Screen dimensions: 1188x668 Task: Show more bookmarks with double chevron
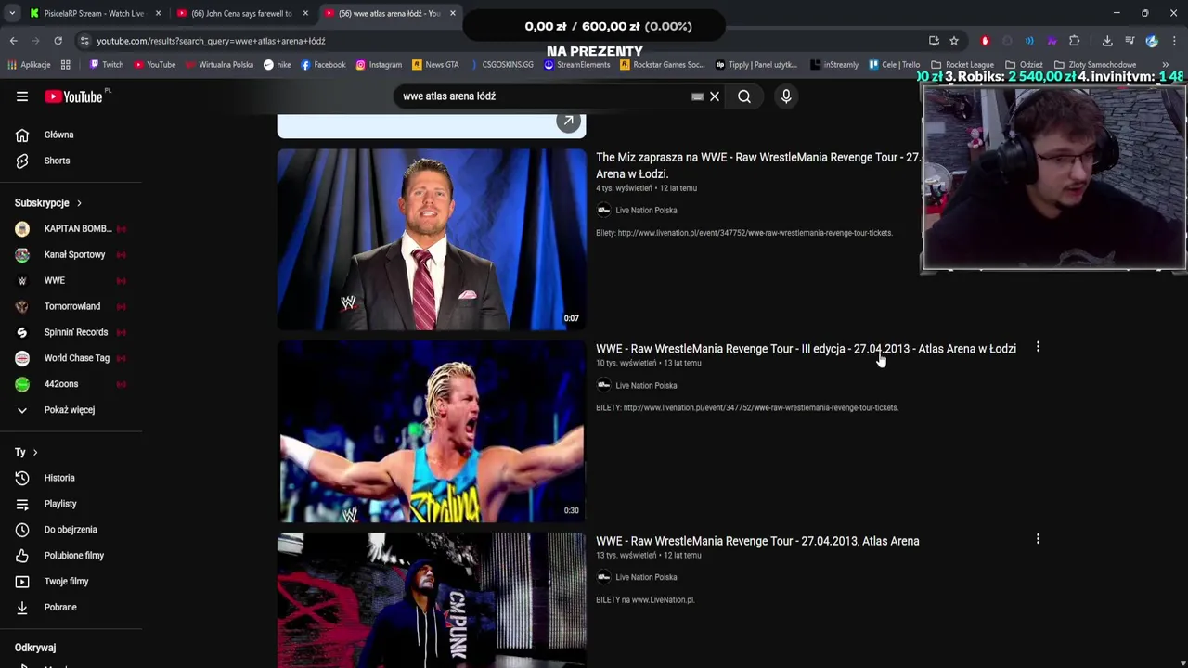point(1165,65)
